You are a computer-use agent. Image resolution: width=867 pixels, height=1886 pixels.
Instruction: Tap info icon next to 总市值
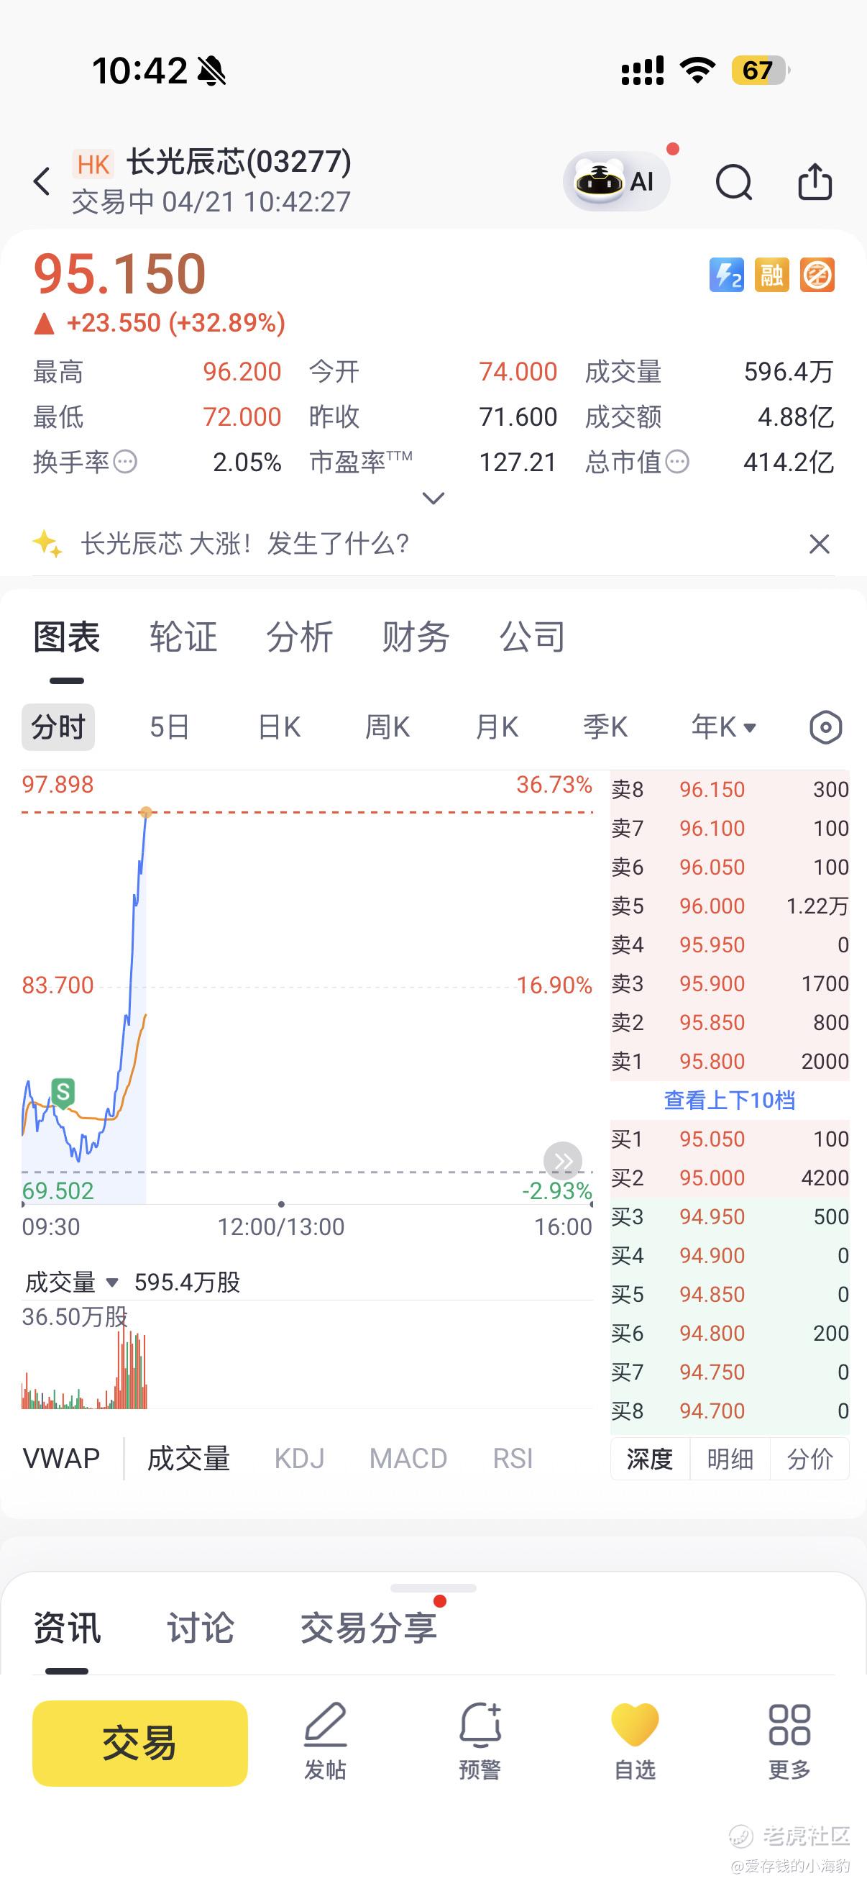tap(677, 462)
